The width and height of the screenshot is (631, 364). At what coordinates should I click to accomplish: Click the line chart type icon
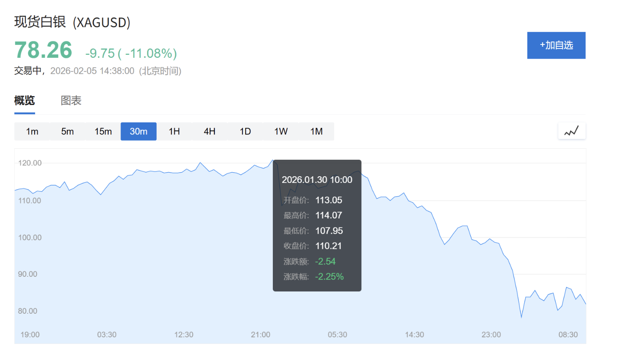[572, 131]
